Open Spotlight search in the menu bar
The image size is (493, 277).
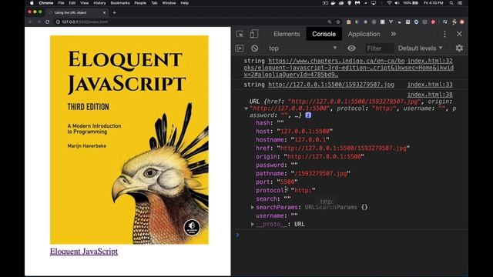click(451, 3)
